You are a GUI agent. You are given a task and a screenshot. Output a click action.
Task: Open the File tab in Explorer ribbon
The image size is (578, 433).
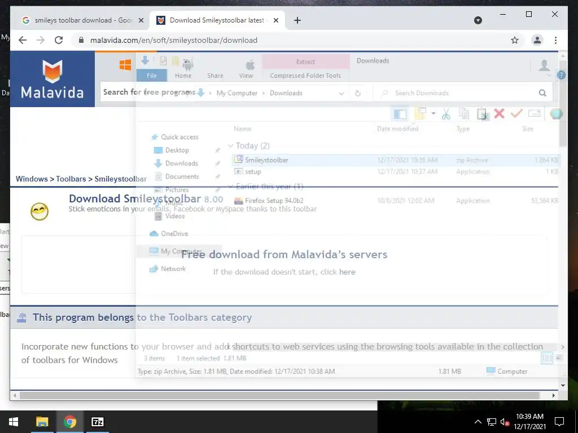click(151, 76)
